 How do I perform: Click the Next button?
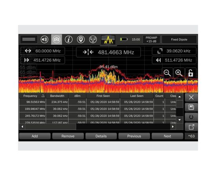point(167,136)
